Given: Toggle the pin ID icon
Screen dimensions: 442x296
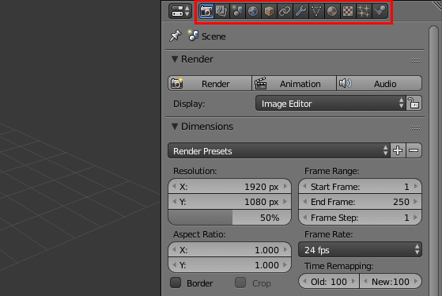Looking at the screenshot, I should [x=175, y=36].
